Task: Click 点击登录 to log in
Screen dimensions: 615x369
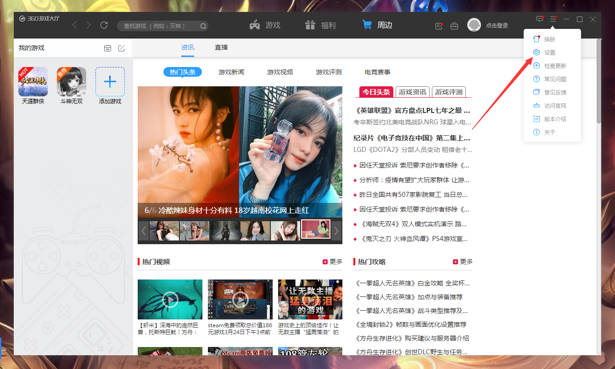Action: coord(499,25)
